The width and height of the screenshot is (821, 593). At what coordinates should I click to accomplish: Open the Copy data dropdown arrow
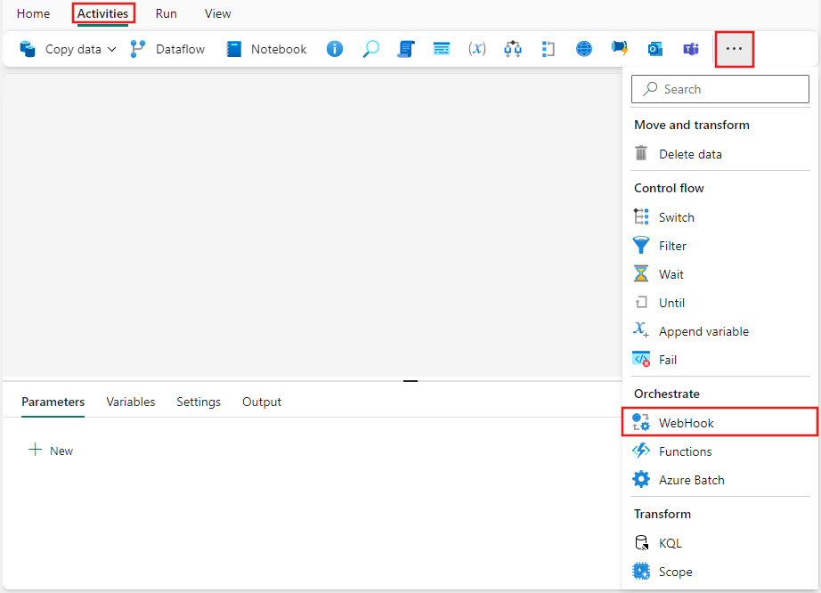click(x=112, y=49)
